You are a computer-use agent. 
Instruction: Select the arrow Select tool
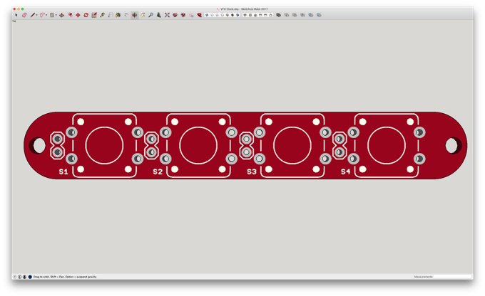coord(16,15)
